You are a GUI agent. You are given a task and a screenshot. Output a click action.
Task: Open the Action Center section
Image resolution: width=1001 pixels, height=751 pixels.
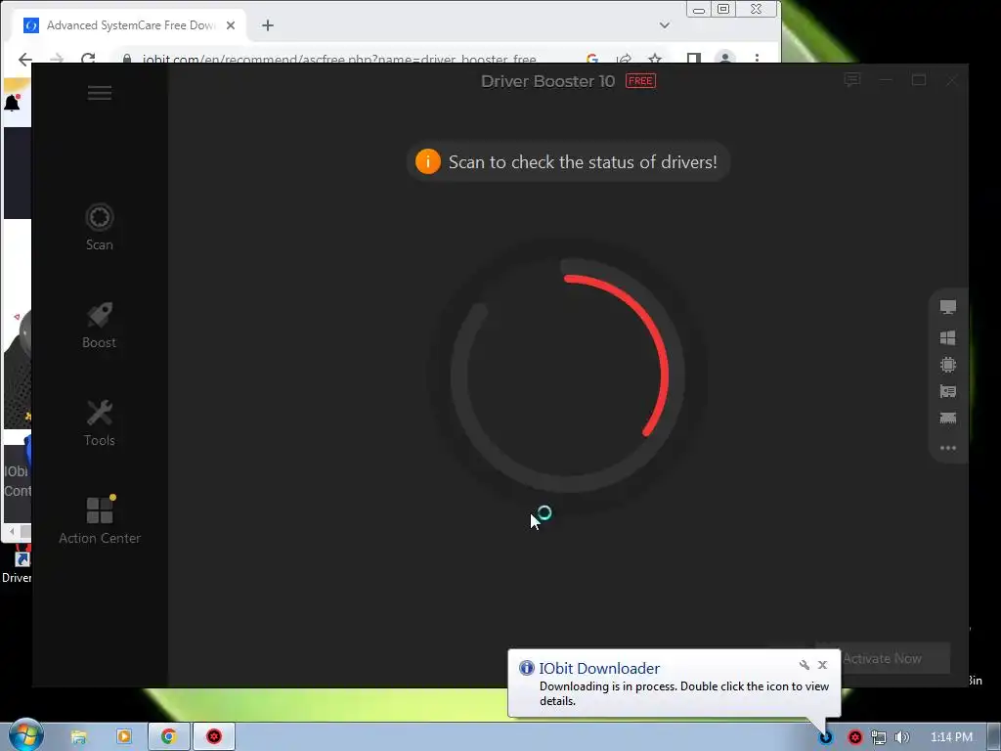(x=100, y=520)
